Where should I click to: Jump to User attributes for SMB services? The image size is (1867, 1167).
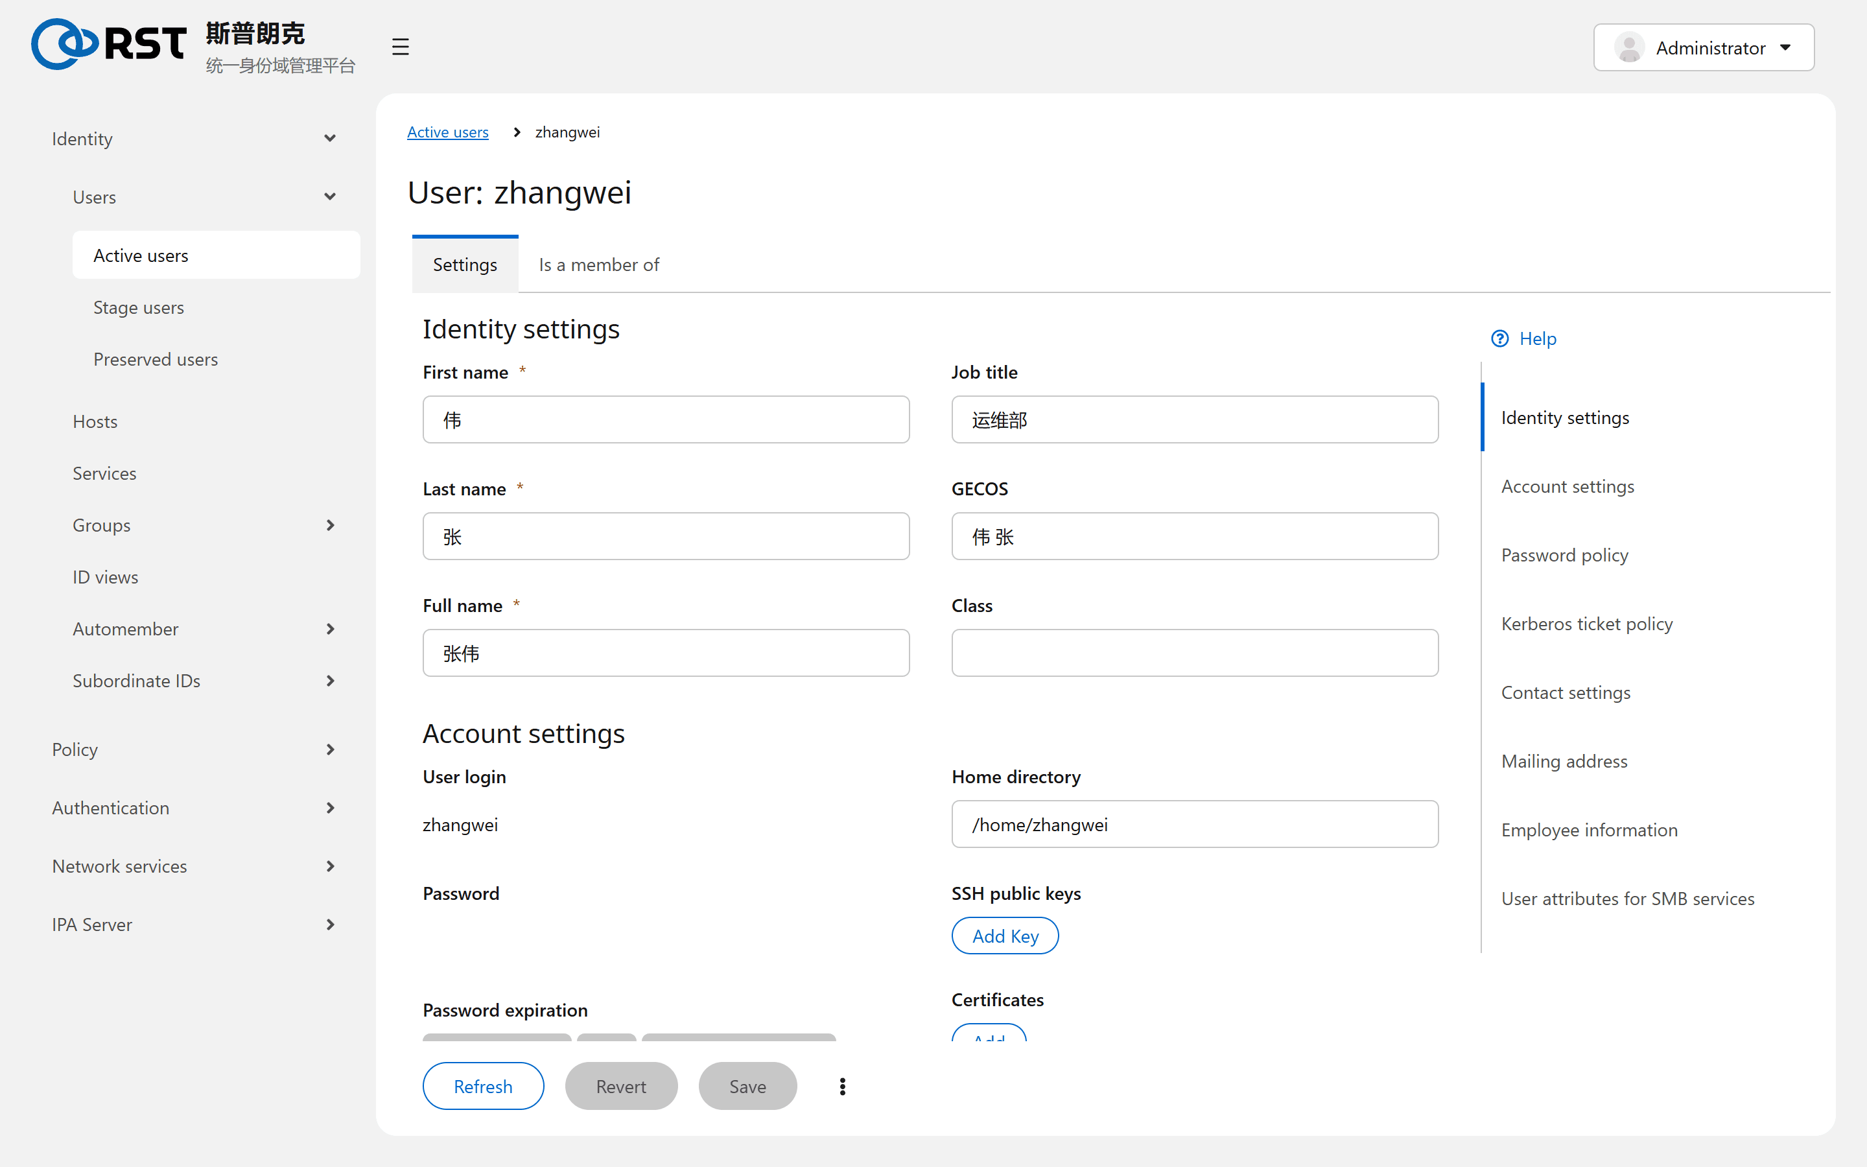coord(1627,899)
